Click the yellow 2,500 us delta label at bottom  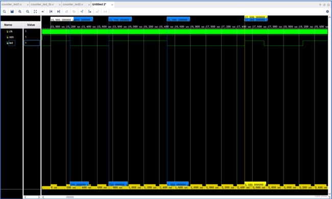[255, 184]
